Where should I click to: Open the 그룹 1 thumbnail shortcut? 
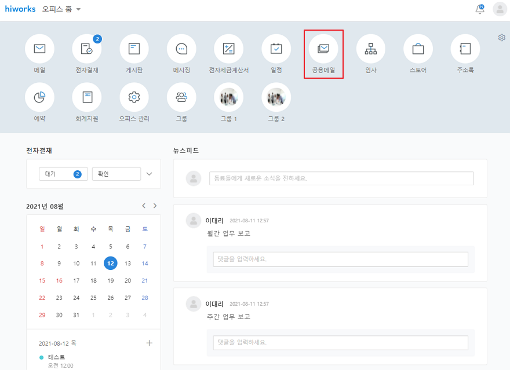pos(228,97)
